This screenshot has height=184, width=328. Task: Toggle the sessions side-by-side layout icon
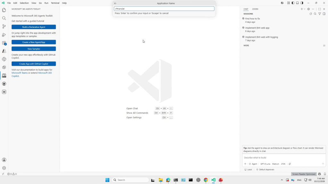(x=324, y=14)
